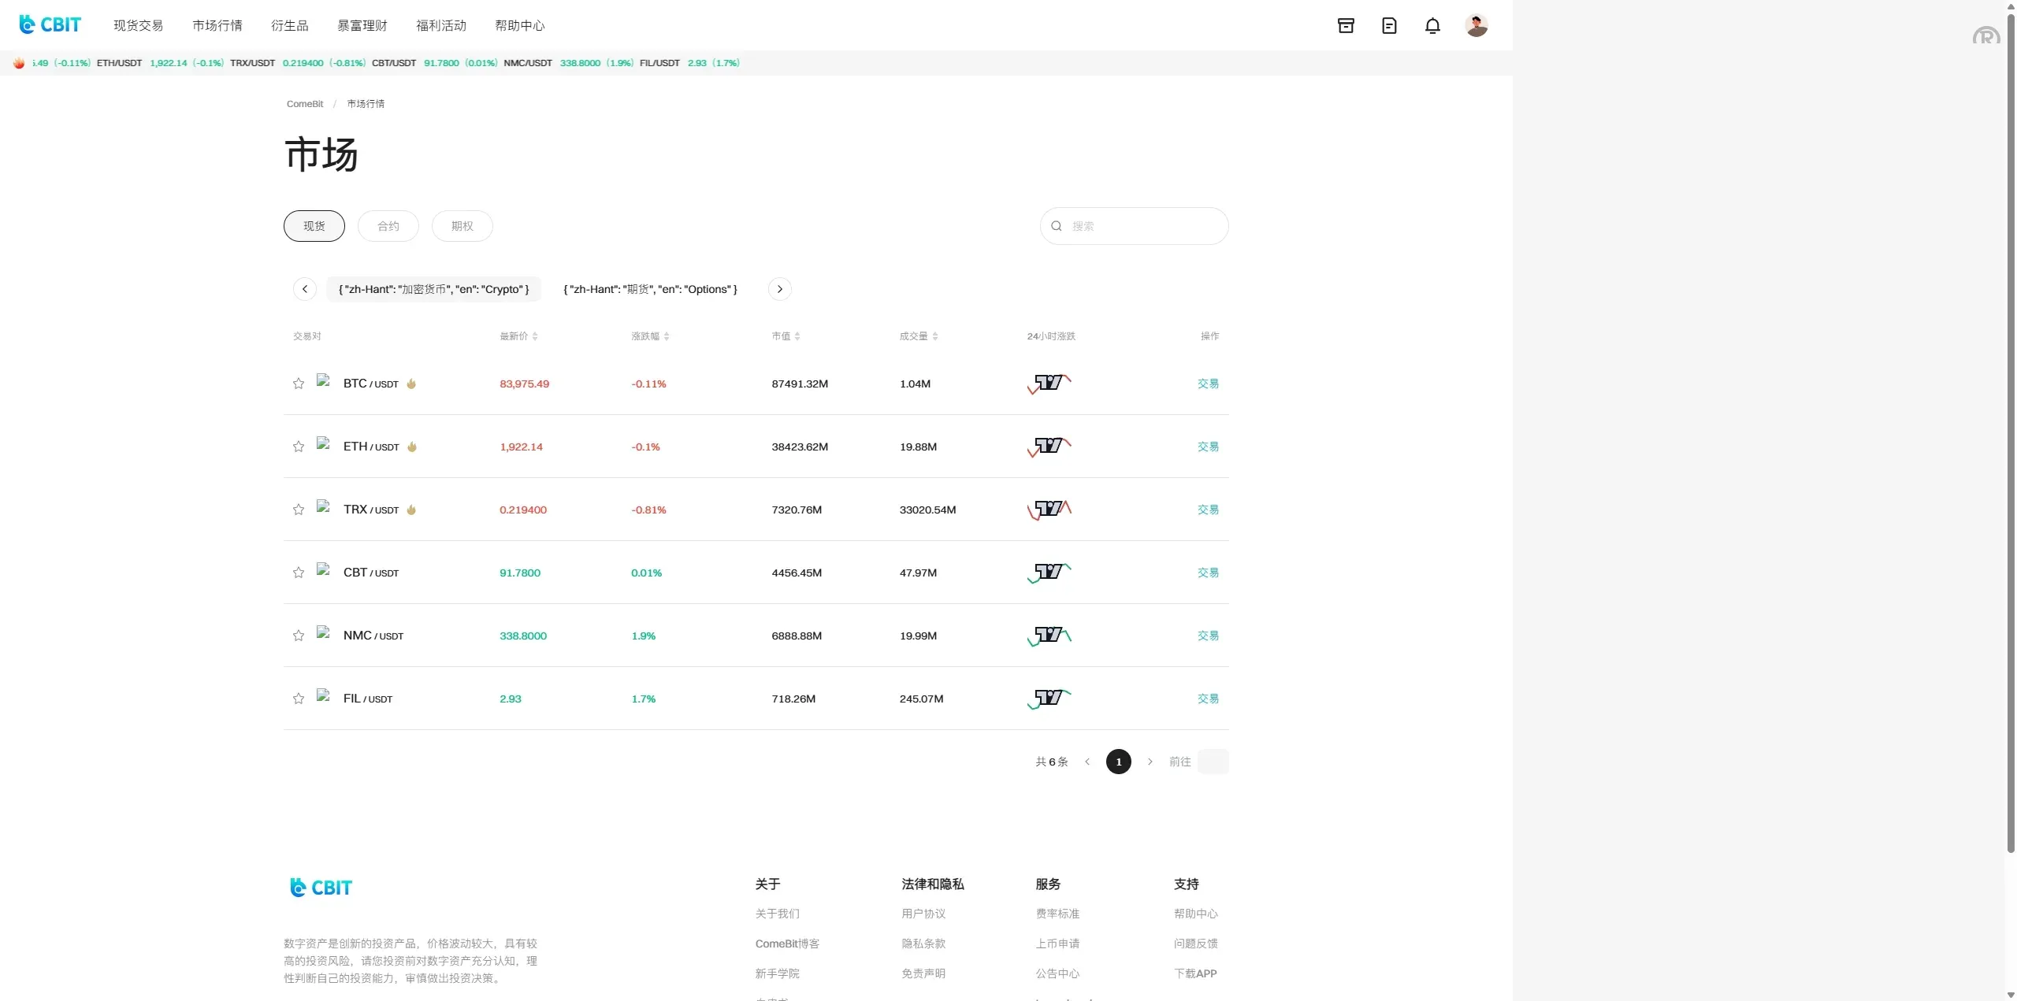Viewport: 2017px width, 1001px height.
Task: Focus the 搜索 search input field
Action: pos(1142,226)
